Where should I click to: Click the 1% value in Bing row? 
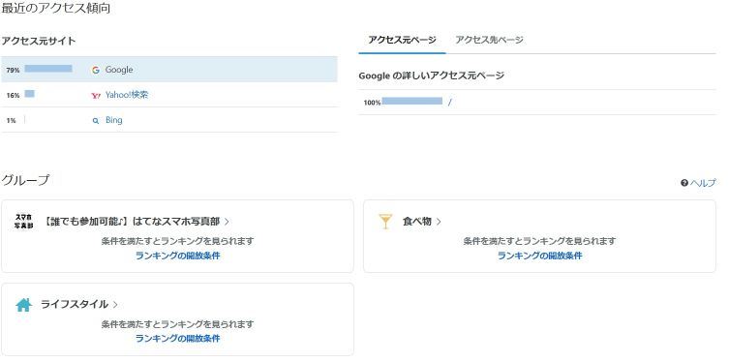[12, 121]
